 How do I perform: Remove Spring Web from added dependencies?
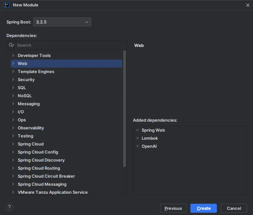[137, 130]
